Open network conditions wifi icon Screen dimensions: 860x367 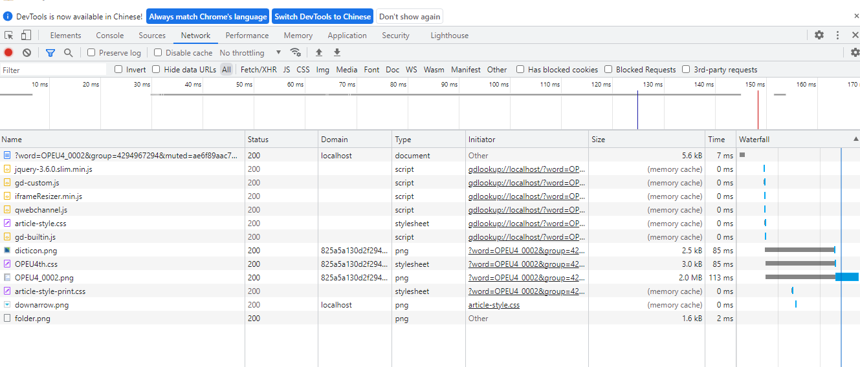pyautogui.click(x=296, y=52)
